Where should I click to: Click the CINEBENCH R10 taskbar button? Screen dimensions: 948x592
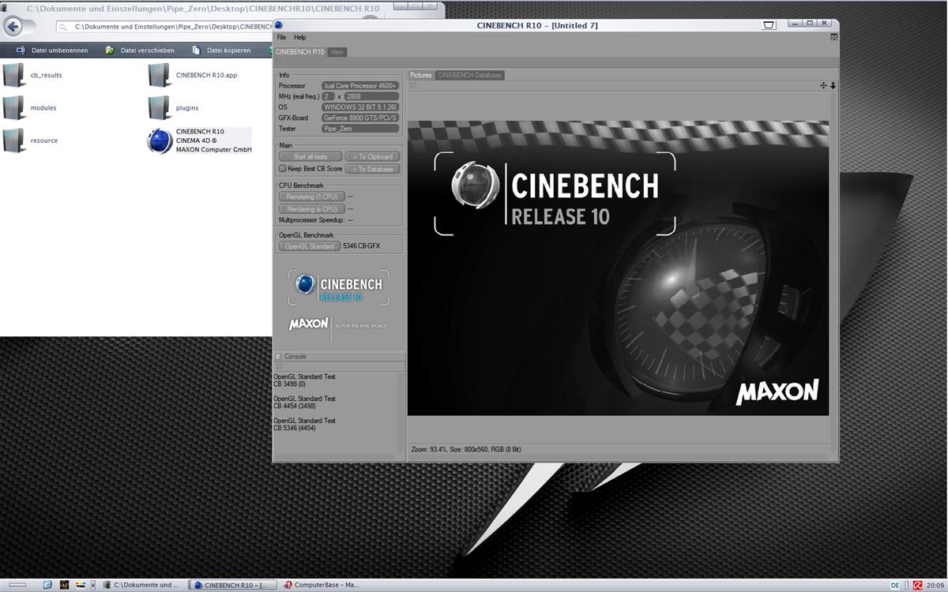pos(234,585)
